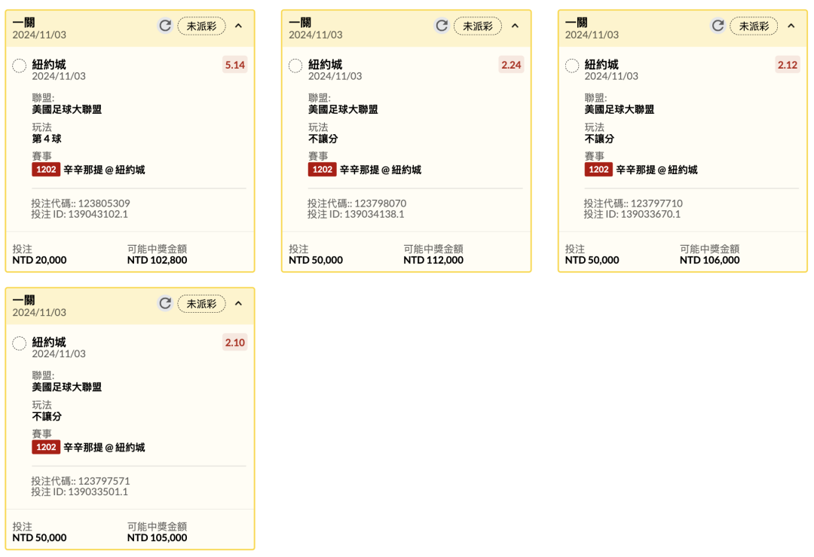Click the 辛辛那提 @ 紐約城 match in 第4球 card

(104, 170)
